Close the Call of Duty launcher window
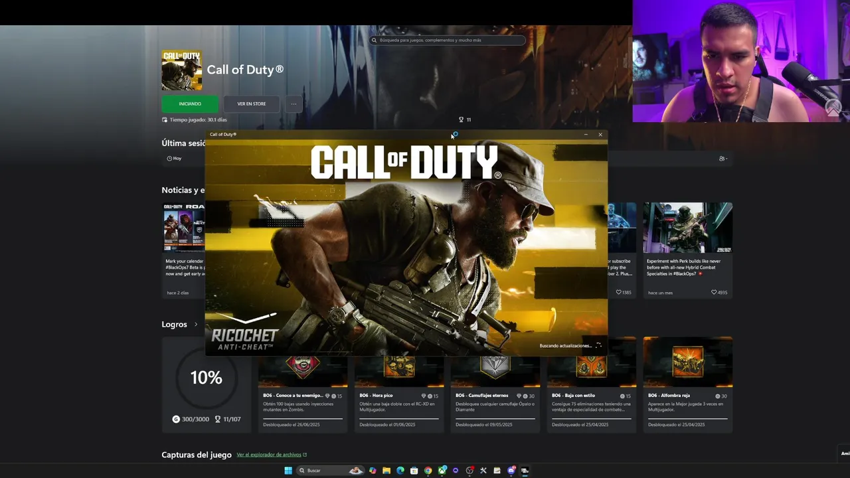Screen dimensions: 850x478 click(x=600, y=135)
